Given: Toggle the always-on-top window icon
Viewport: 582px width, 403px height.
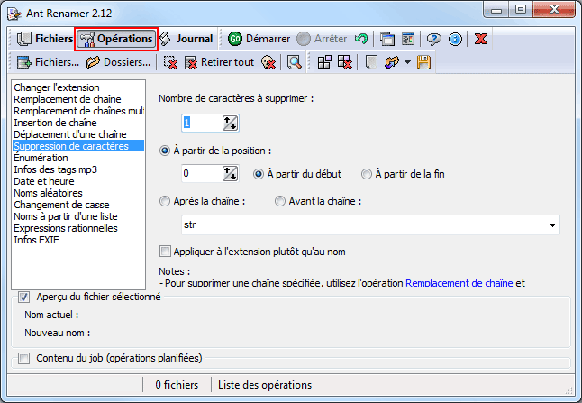Looking at the screenshot, I should pyautogui.click(x=386, y=39).
